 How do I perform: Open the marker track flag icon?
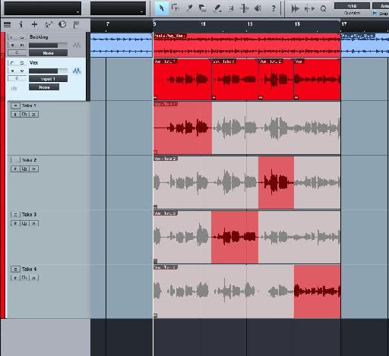[76, 24]
